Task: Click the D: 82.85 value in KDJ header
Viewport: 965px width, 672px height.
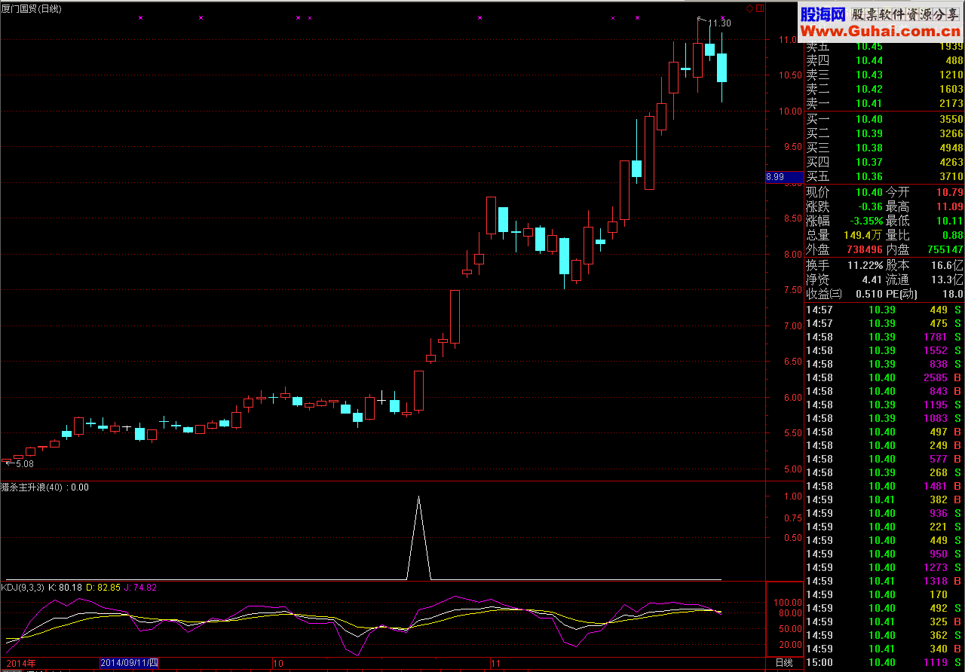Action: tap(103, 587)
